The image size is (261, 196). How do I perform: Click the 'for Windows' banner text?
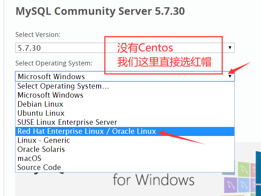click(153, 180)
